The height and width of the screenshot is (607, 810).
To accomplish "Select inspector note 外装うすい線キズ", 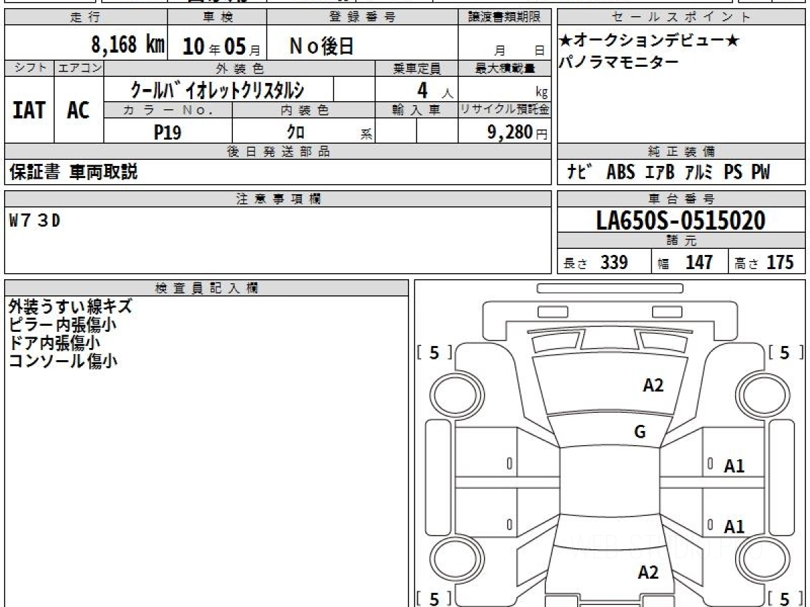I will pos(70,307).
